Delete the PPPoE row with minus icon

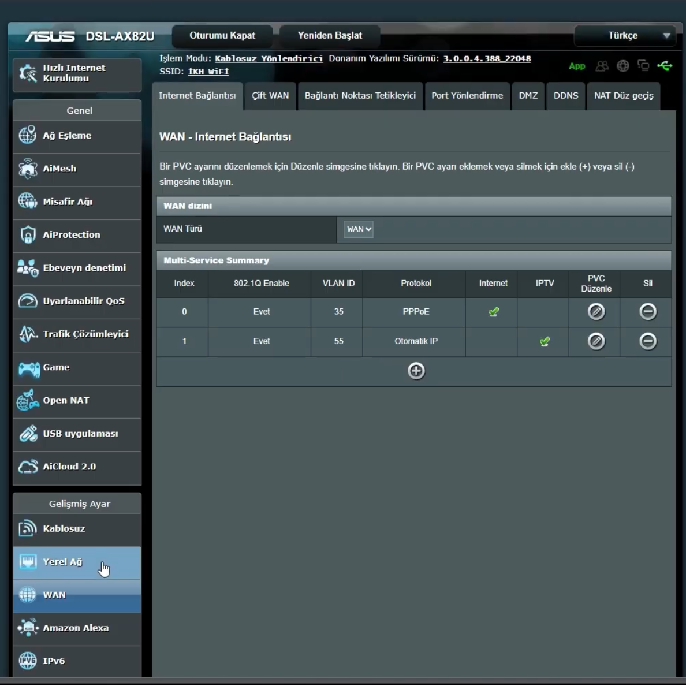tap(647, 312)
